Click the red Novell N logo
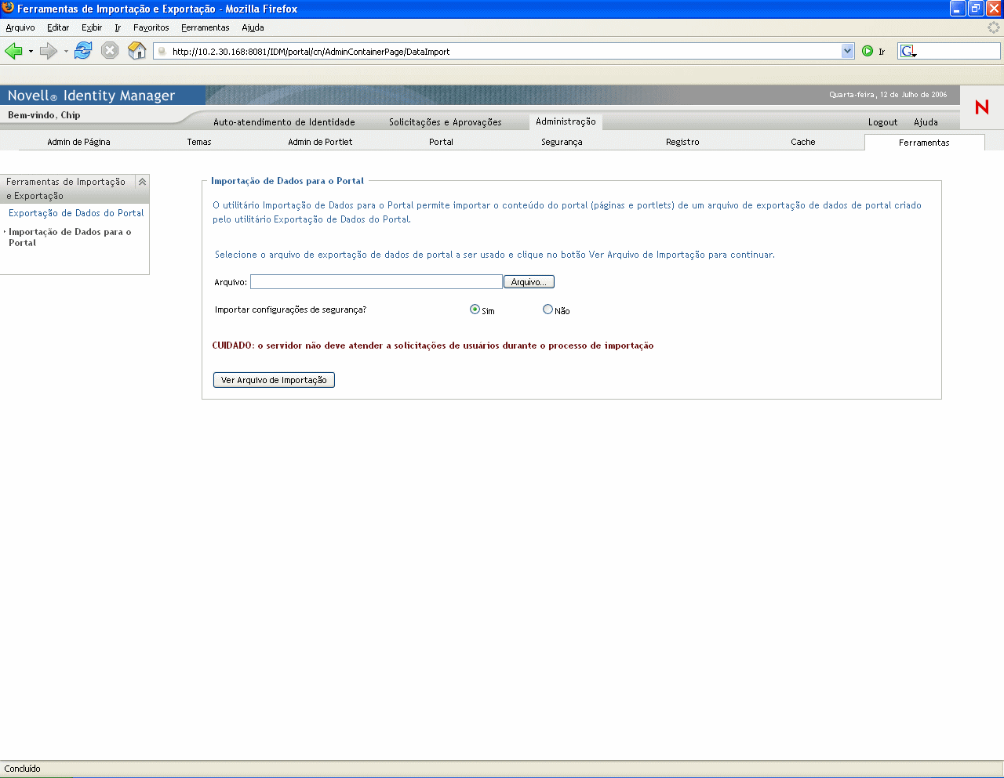Viewport: 1004px width, 778px height. [981, 107]
